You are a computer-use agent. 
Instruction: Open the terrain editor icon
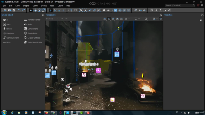click(165, 10)
